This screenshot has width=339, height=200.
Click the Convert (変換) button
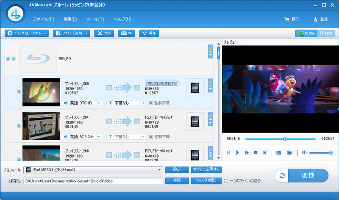tap(301, 175)
